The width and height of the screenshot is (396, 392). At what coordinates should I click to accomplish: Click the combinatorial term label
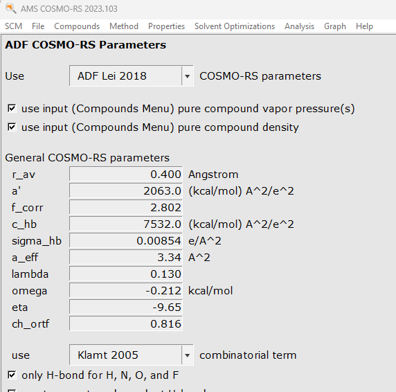coord(248,355)
